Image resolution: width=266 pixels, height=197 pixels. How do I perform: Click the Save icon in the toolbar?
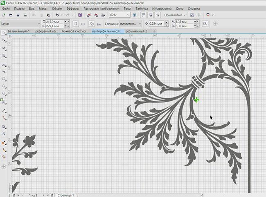pos(17,15)
